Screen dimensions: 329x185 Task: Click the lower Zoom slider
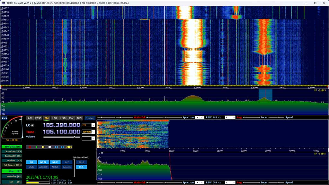252,182
